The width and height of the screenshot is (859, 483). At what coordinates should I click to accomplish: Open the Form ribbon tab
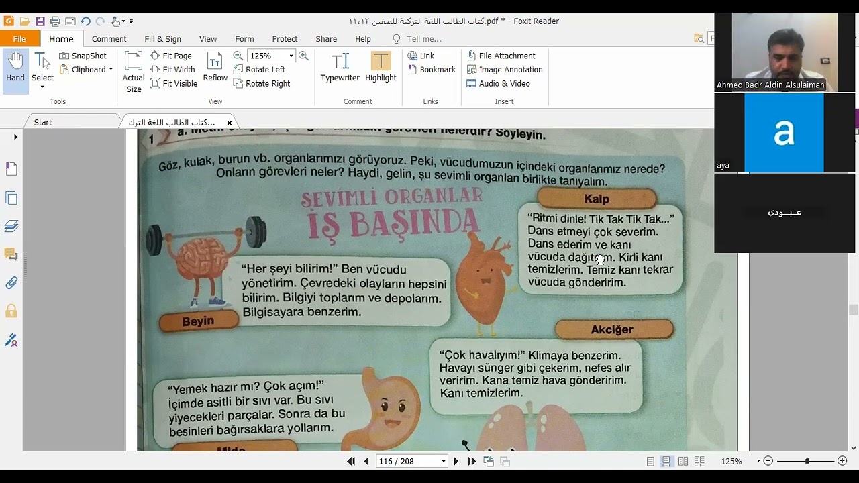coord(244,39)
